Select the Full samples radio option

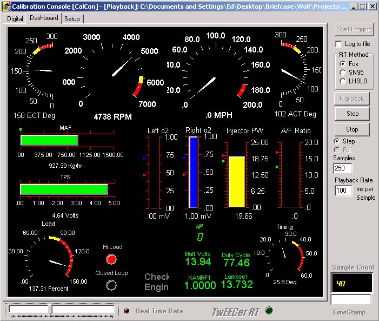[337, 150]
